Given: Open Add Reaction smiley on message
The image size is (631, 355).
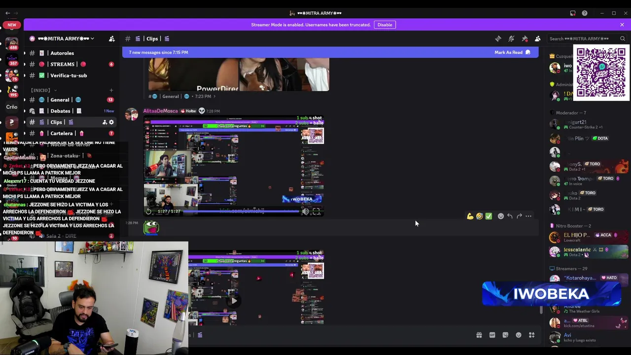Looking at the screenshot, I should (x=501, y=216).
